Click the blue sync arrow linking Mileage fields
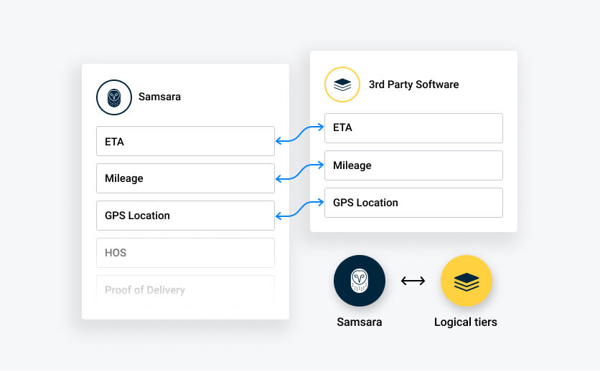600x371 pixels. coord(299,172)
